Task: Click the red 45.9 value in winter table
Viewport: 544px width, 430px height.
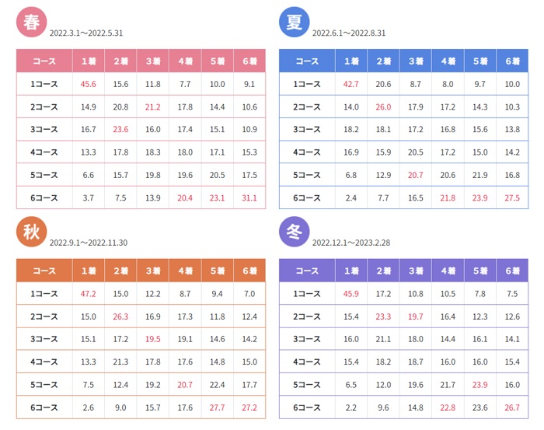Action: pyautogui.click(x=351, y=294)
